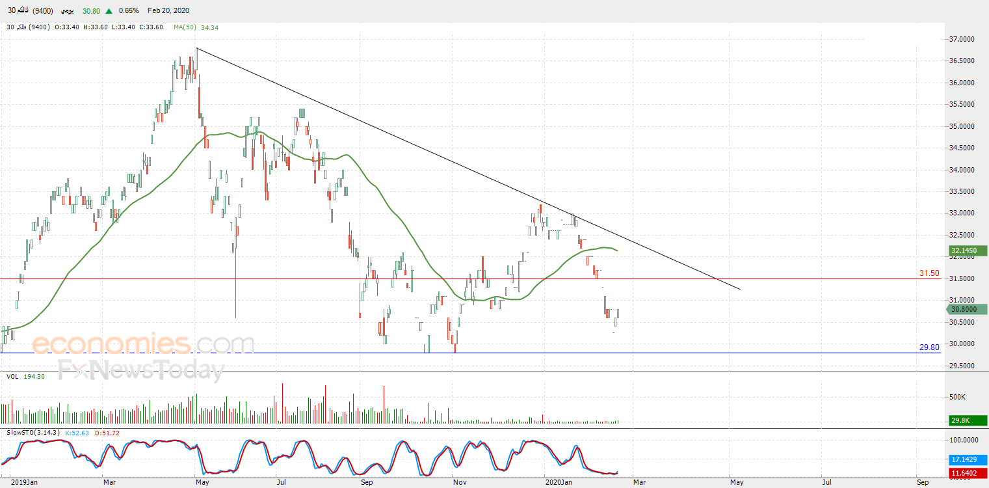Click the 100.000 stochastic axis label
This screenshot has width=989, height=488.
(x=962, y=441)
